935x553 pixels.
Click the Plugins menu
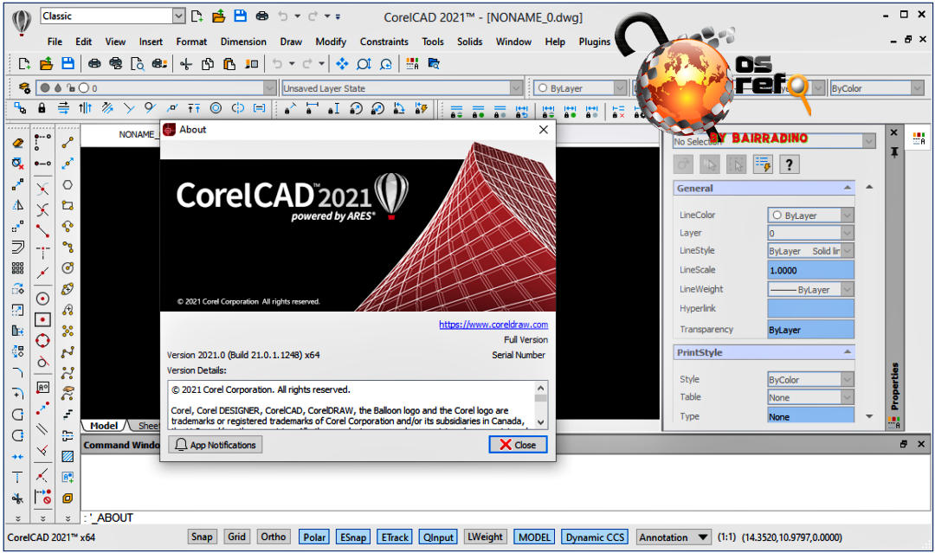click(595, 42)
